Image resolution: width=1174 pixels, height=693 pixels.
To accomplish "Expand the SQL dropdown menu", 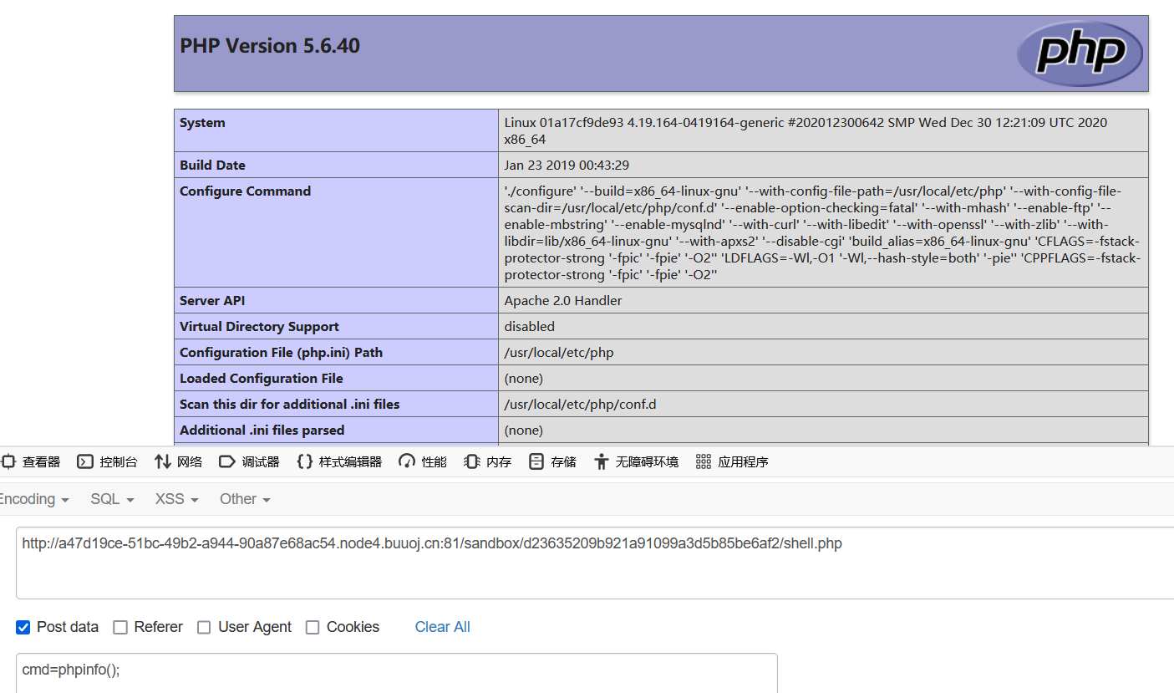I will coord(112,499).
